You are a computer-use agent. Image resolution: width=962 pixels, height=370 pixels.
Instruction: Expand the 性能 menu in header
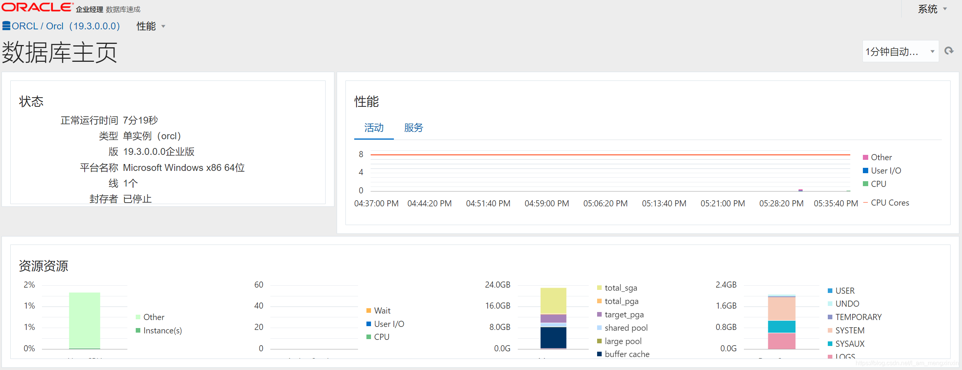click(151, 26)
